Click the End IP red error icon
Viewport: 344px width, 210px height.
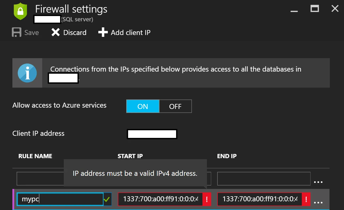pos(306,199)
